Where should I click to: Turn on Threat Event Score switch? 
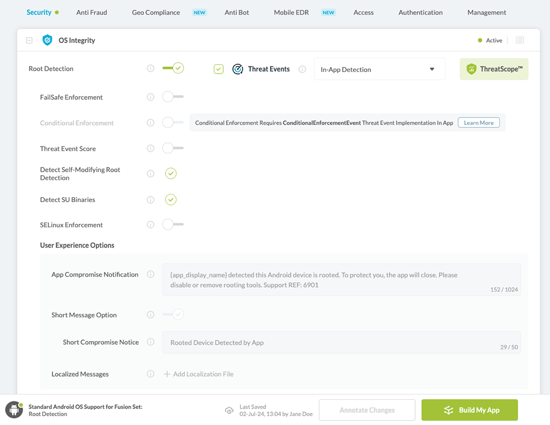point(173,148)
